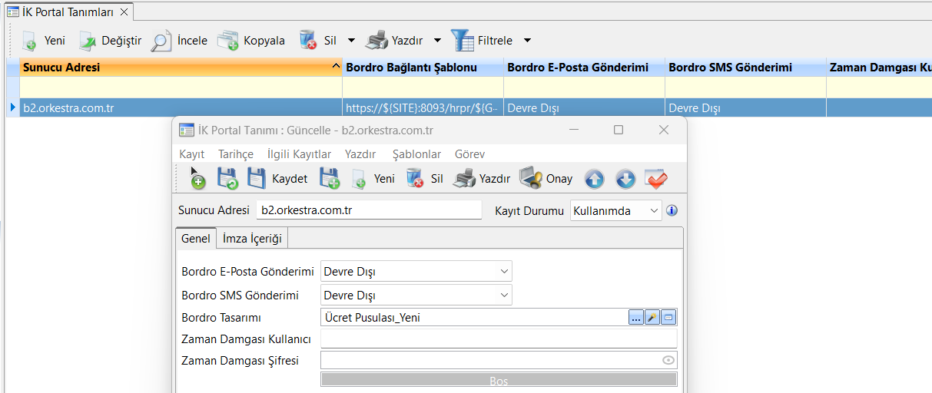Toggle password visibility eye in Zaman Damgası Şifresi
Image resolution: width=932 pixels, height=393 pixels.
pos(668,360)
